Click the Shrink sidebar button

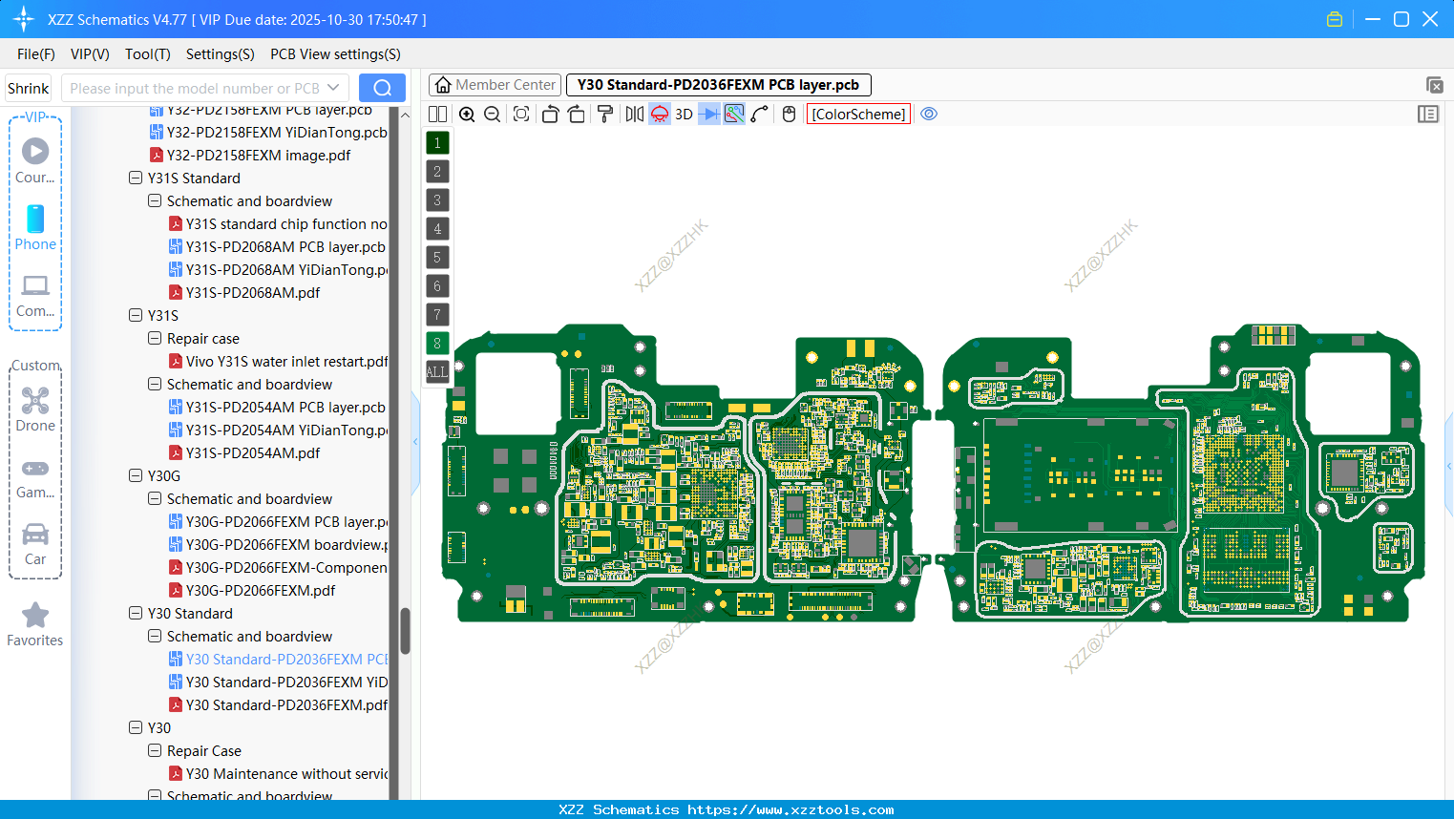point(28,88)
